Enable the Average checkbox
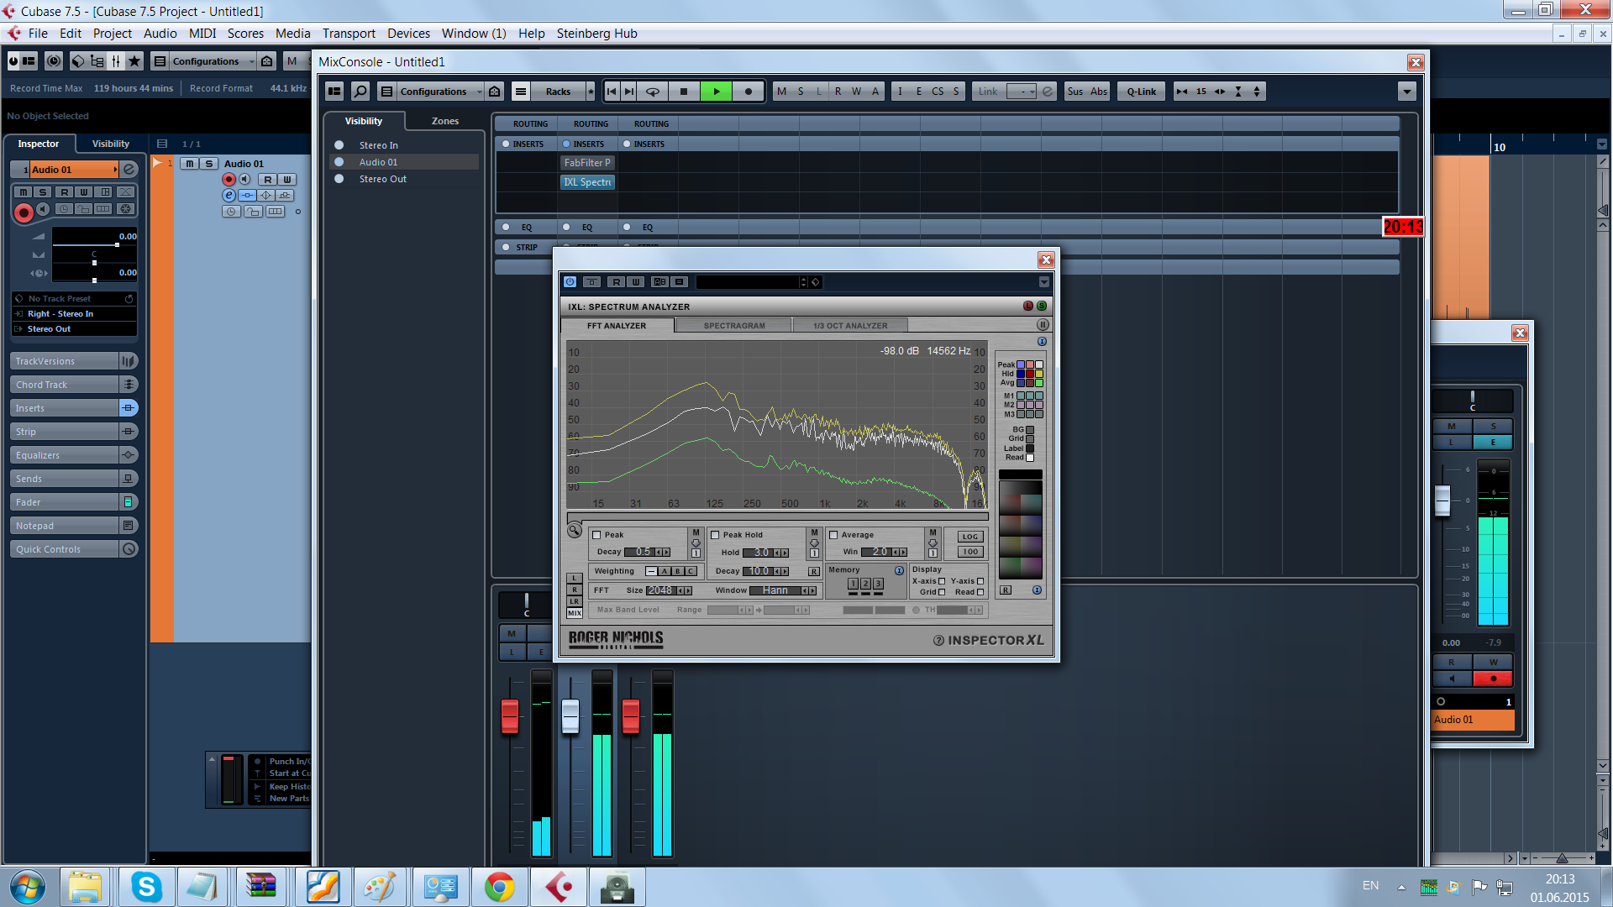The width and height of the screenshot is (1613, 907). (833, 535)
